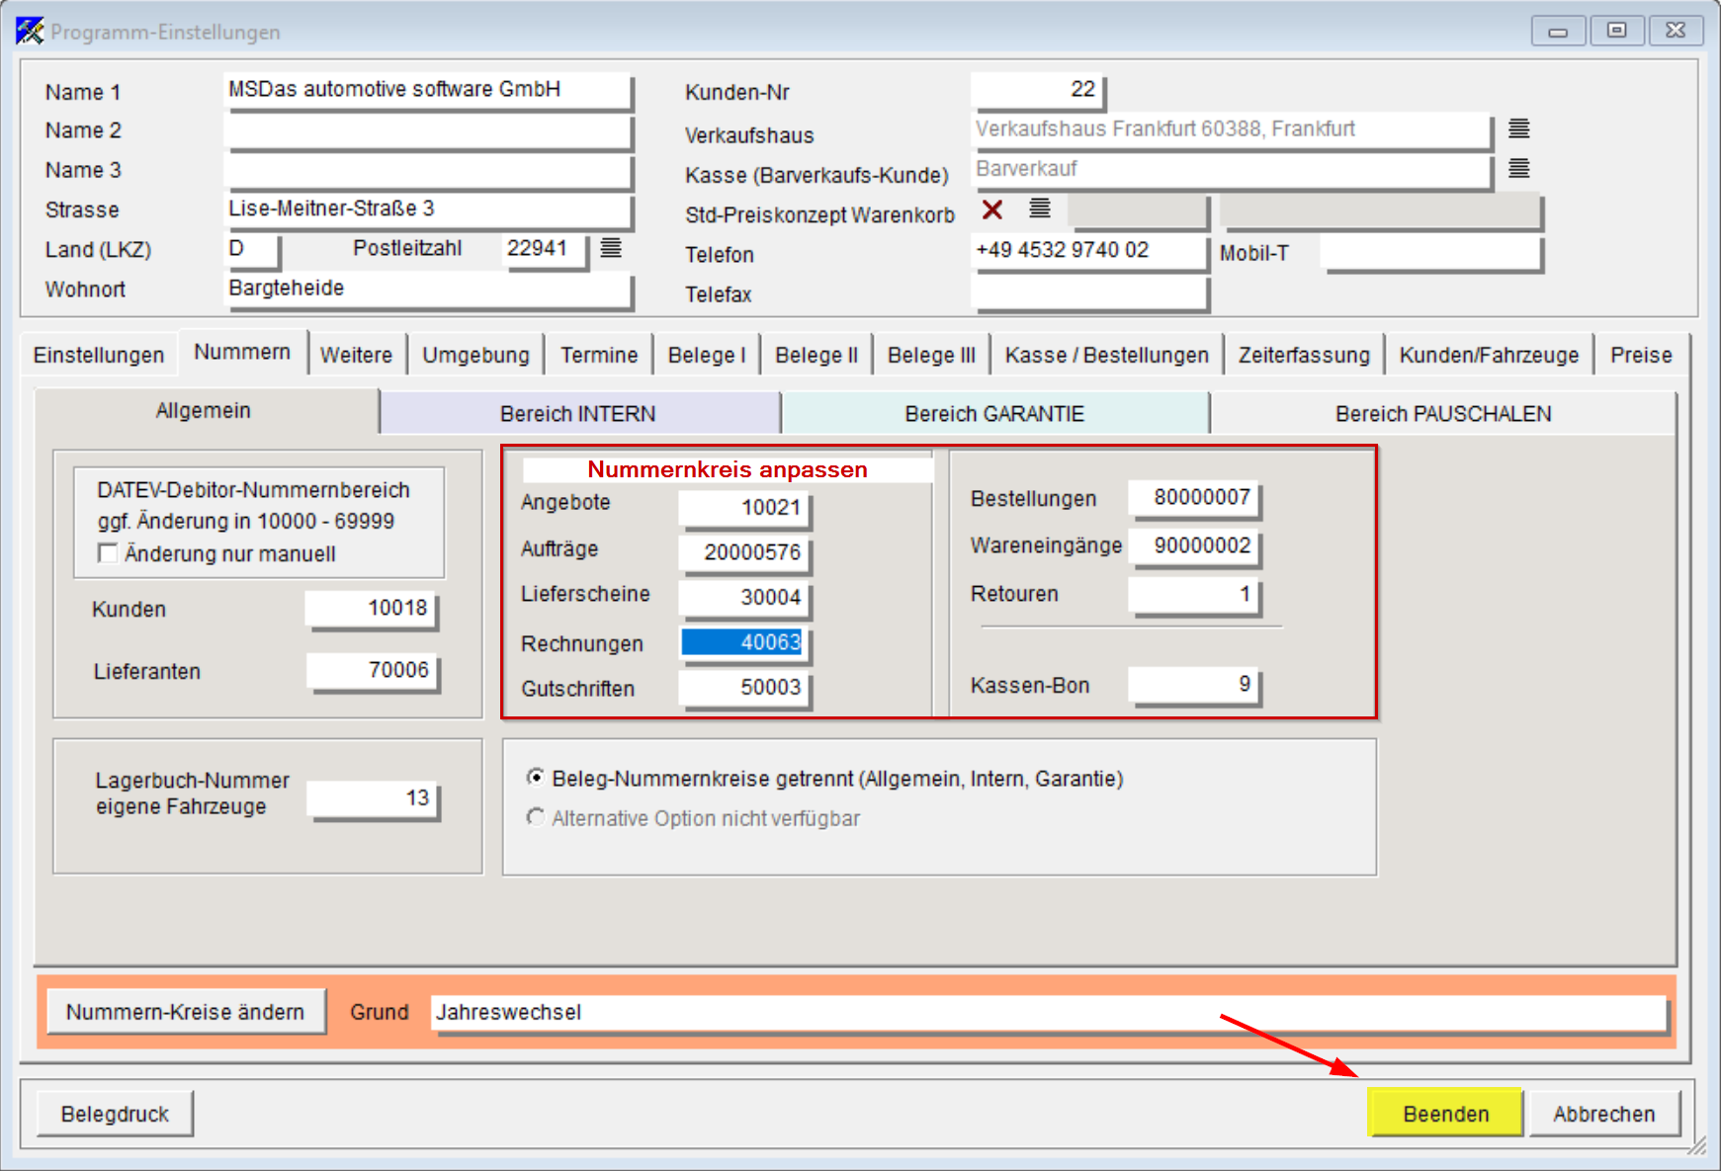Click the Belegdruck button

[115, 1114]
